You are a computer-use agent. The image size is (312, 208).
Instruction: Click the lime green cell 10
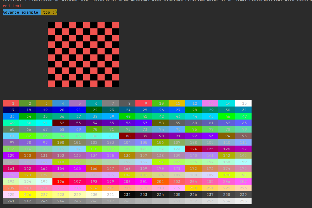160,103
